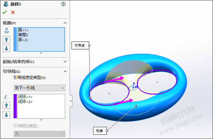Click the 引导线 callout label

[80, 45]
